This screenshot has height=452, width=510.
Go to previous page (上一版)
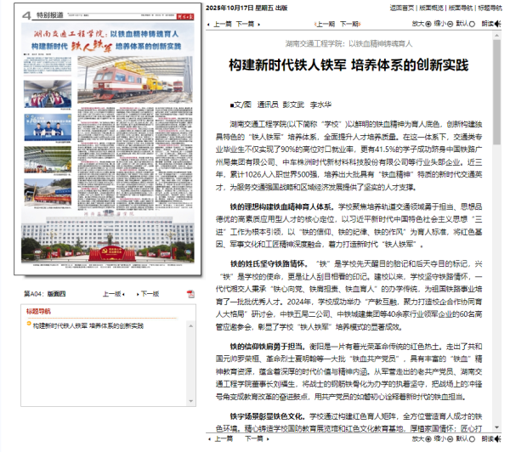113,293
